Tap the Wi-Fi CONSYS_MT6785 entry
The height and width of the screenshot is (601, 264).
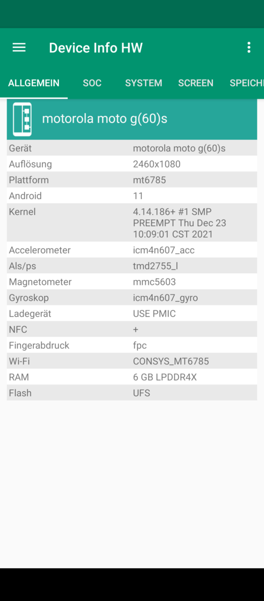click(132, 361)
